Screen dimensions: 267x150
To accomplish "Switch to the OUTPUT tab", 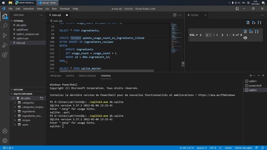I will point(70,76).
